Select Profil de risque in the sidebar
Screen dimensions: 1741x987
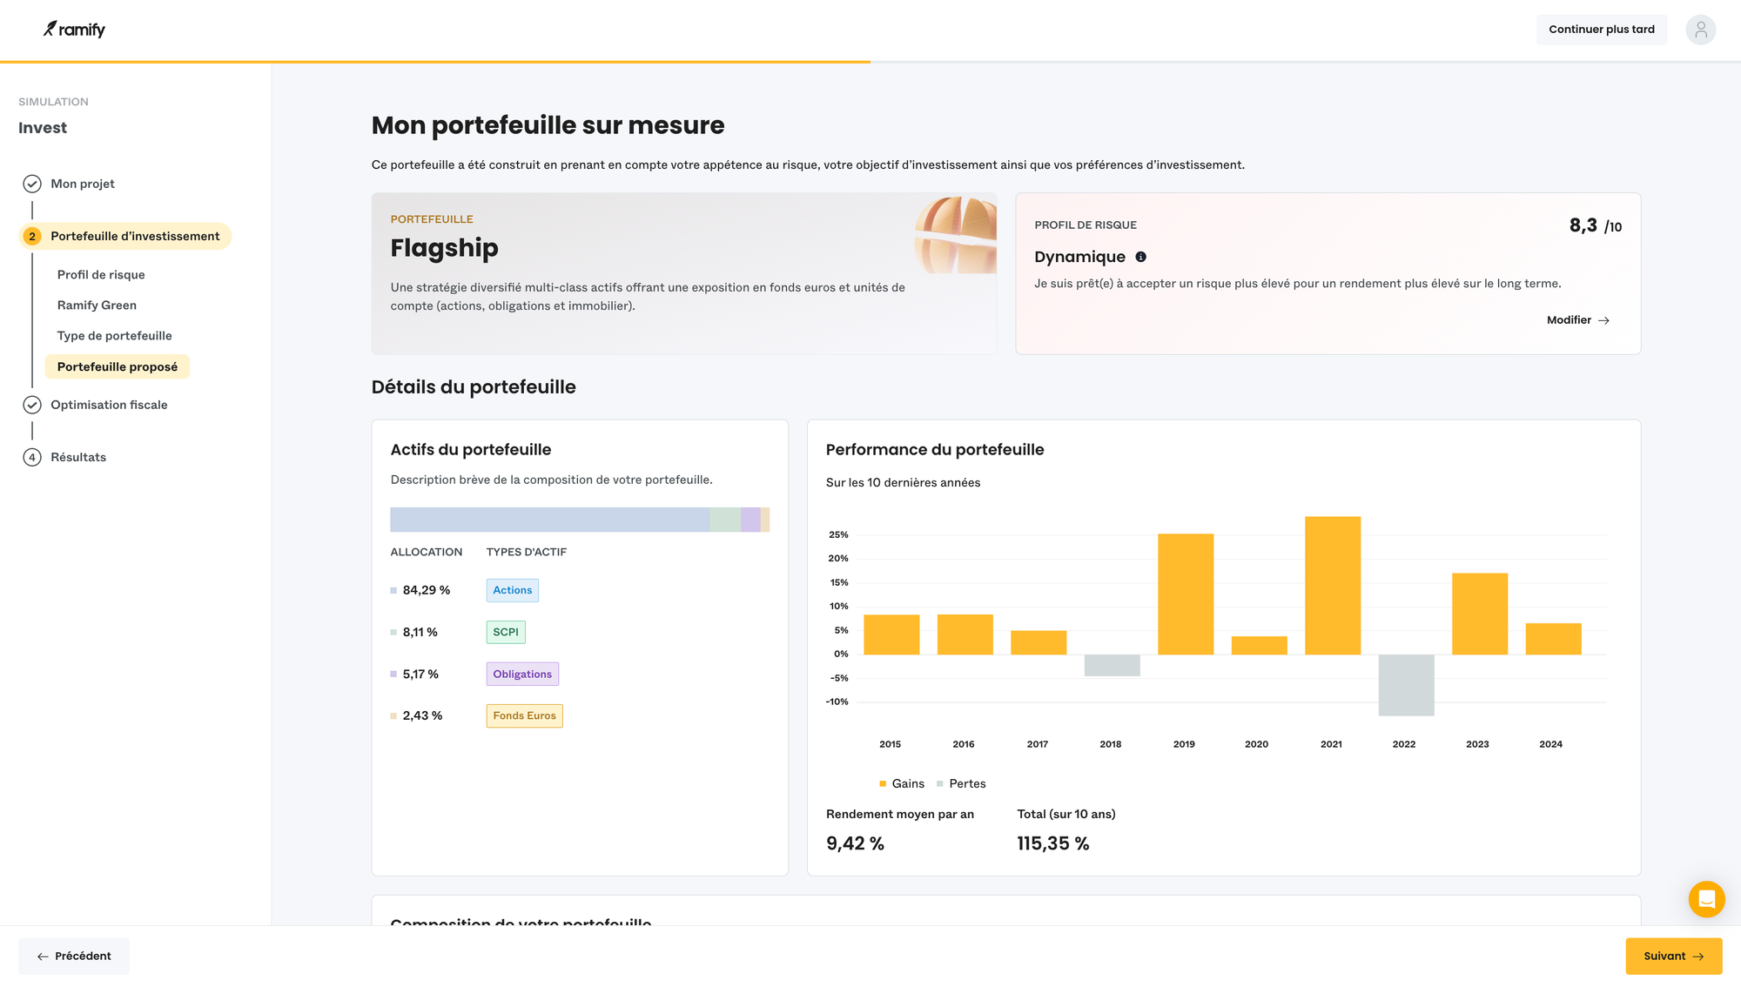(x=101, y=274)
